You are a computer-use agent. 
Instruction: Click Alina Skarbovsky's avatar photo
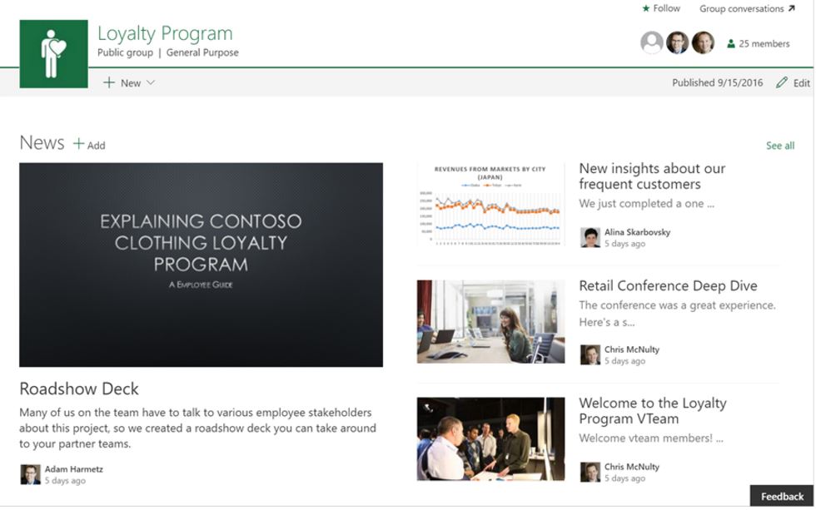point(590,237)
